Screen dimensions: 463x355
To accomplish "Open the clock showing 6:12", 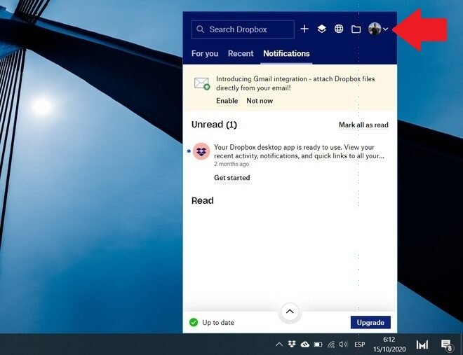I will pos(389,344).
